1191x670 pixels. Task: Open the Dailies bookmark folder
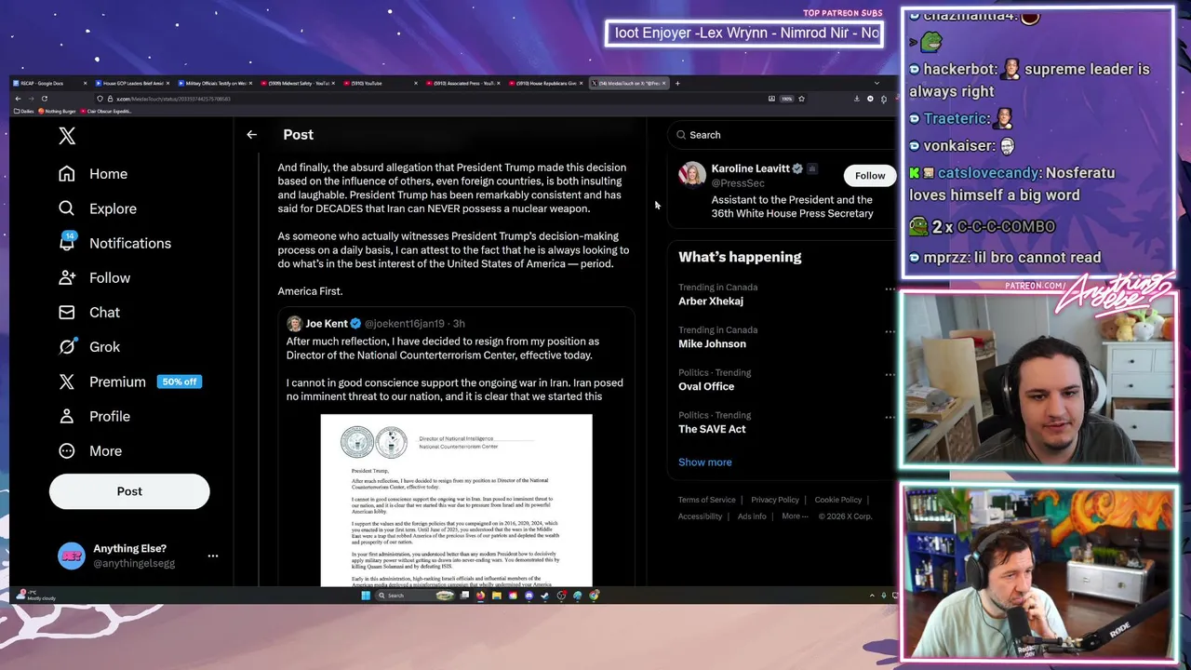click(25, 112)
